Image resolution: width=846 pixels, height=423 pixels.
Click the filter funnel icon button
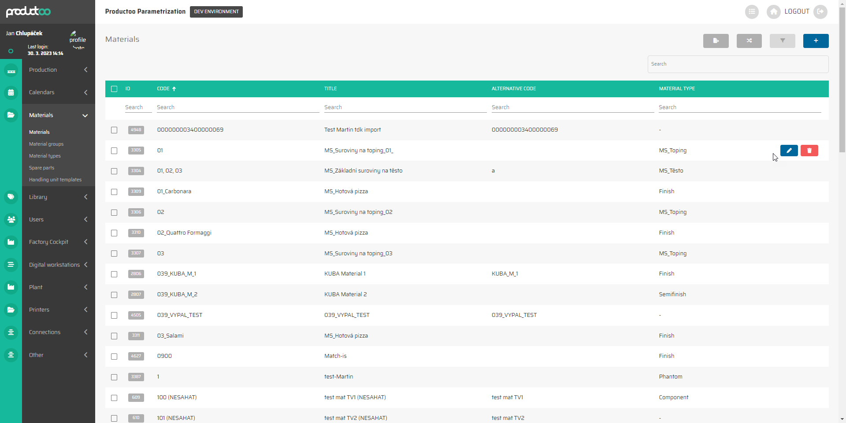click(x=782, y=41)
